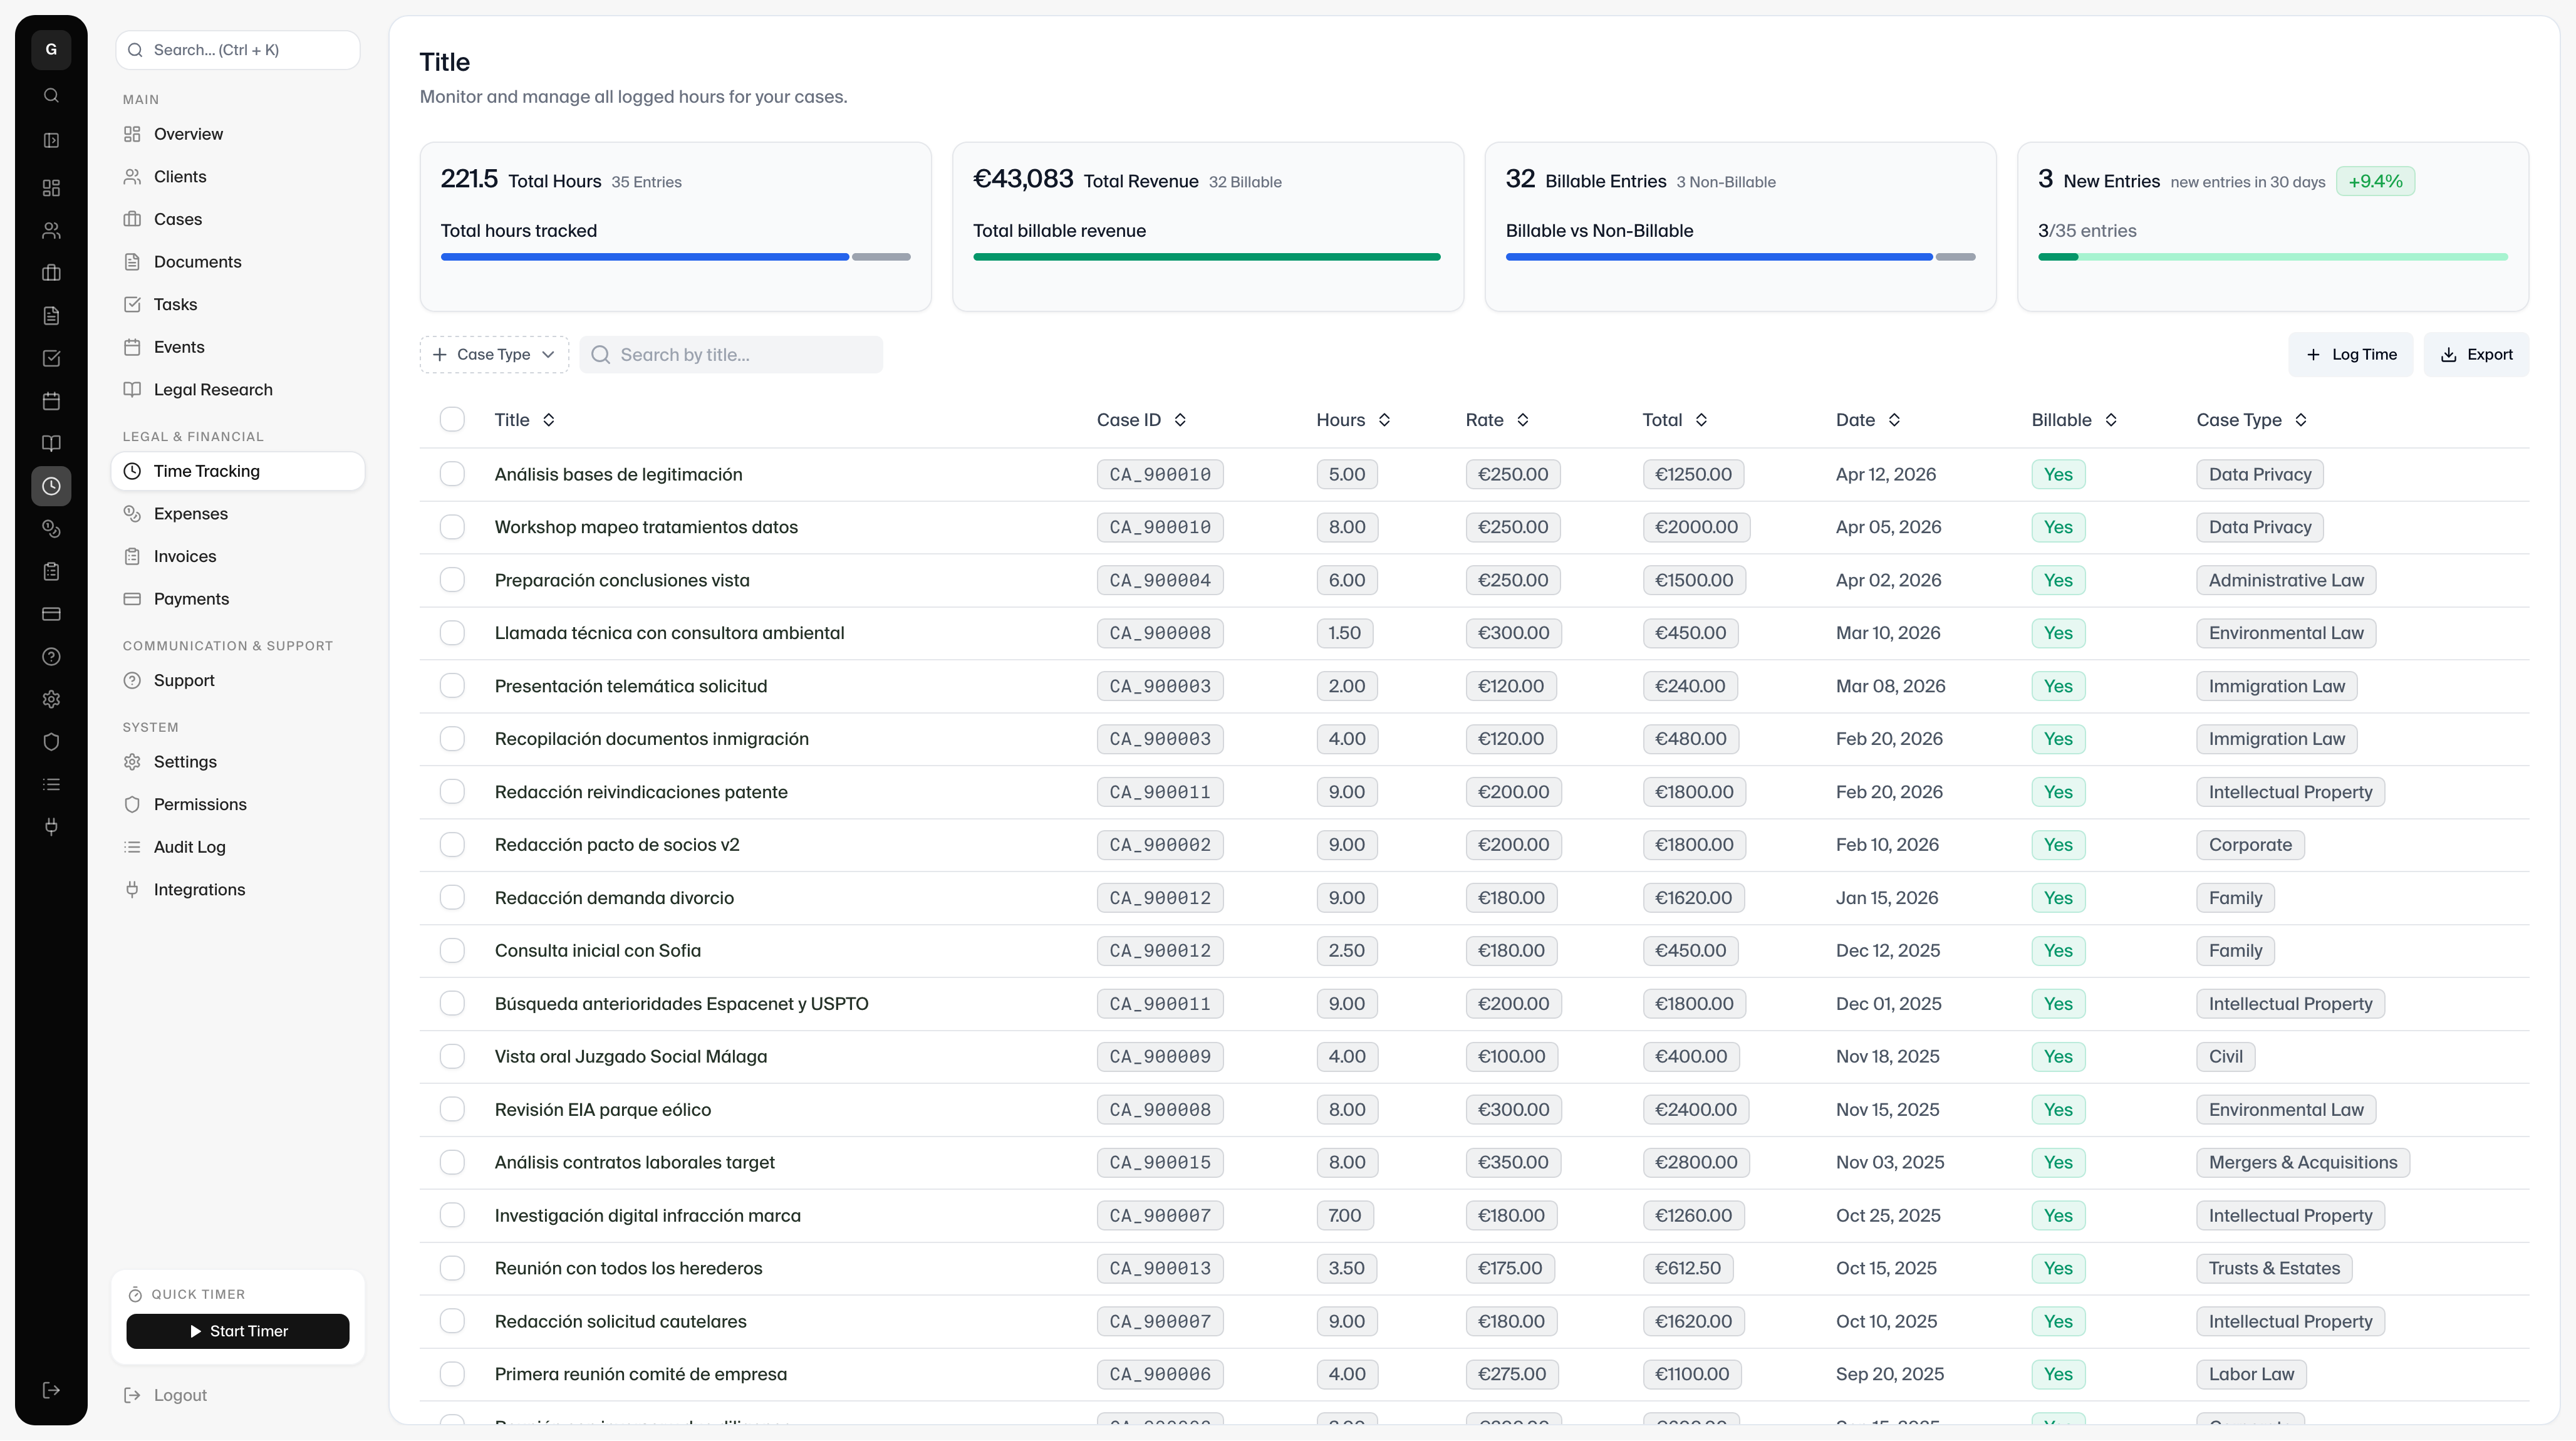This screenshot has height=1441, width=2576.
Task: Click the search icon in the dark rail
Action: 51,95
